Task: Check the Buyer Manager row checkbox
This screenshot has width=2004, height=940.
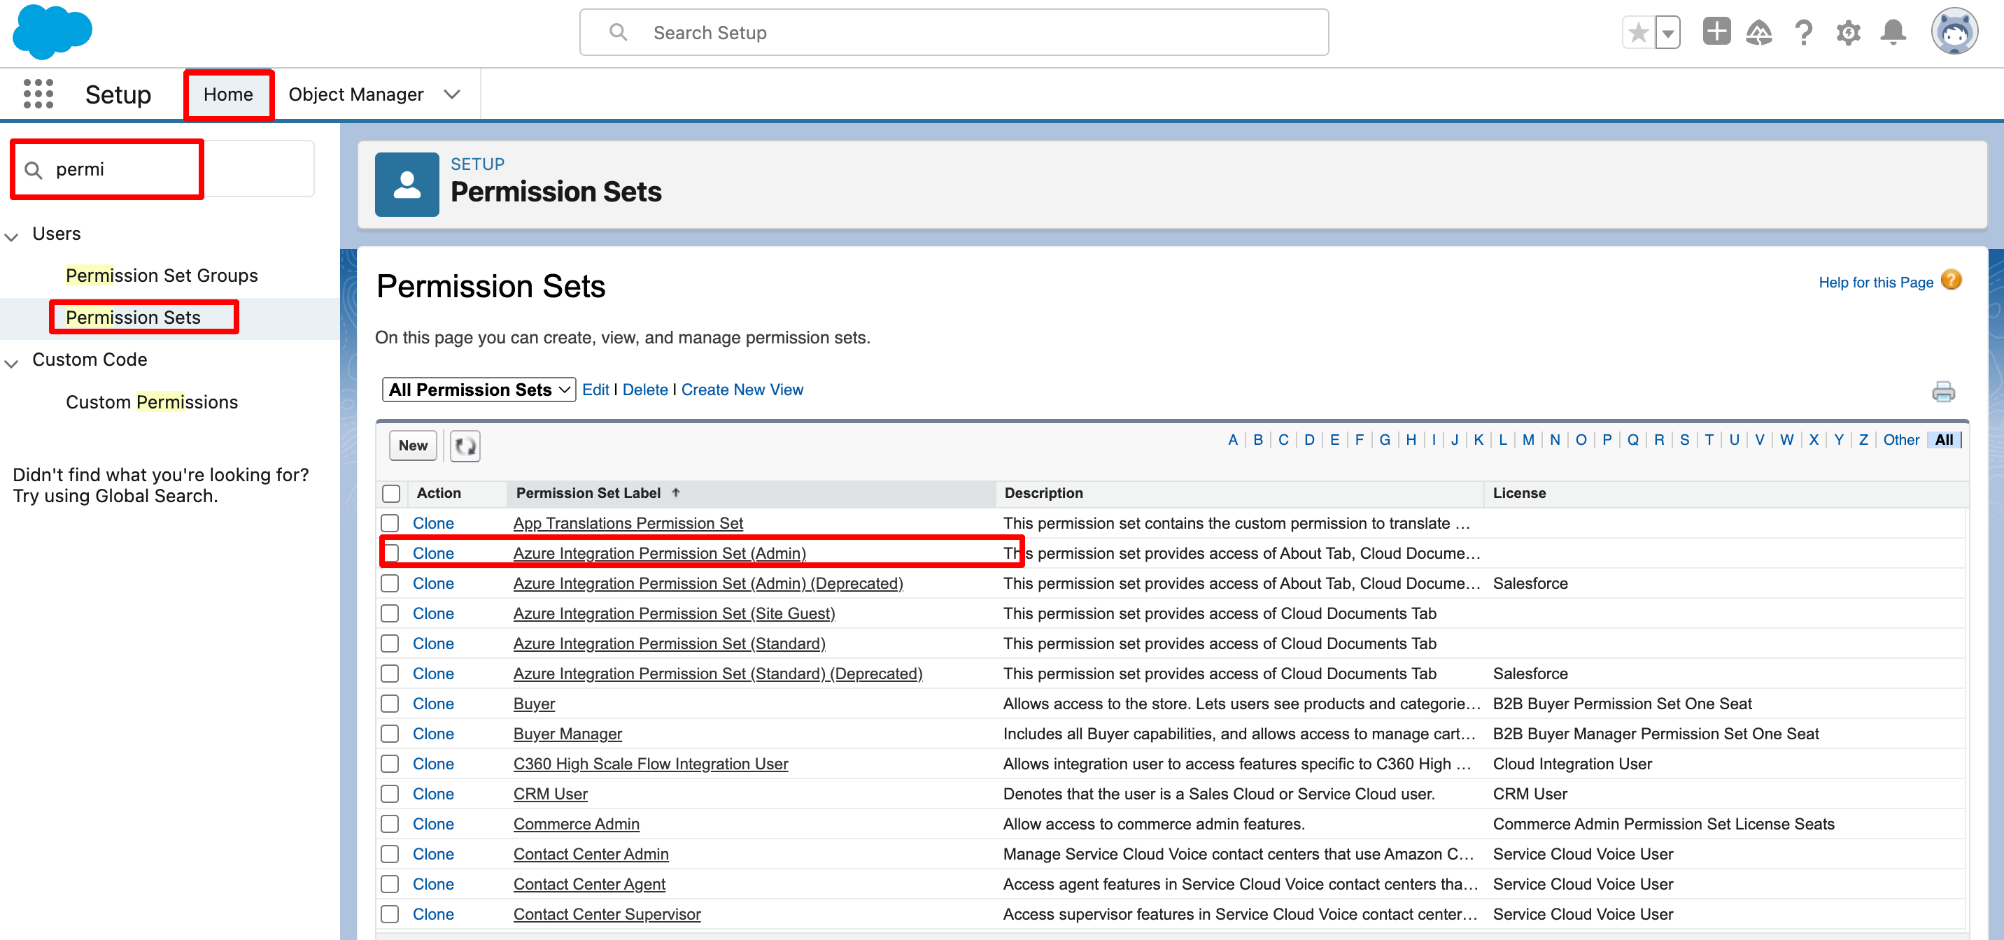Action: pyautogui.click(x=390, y=734)
